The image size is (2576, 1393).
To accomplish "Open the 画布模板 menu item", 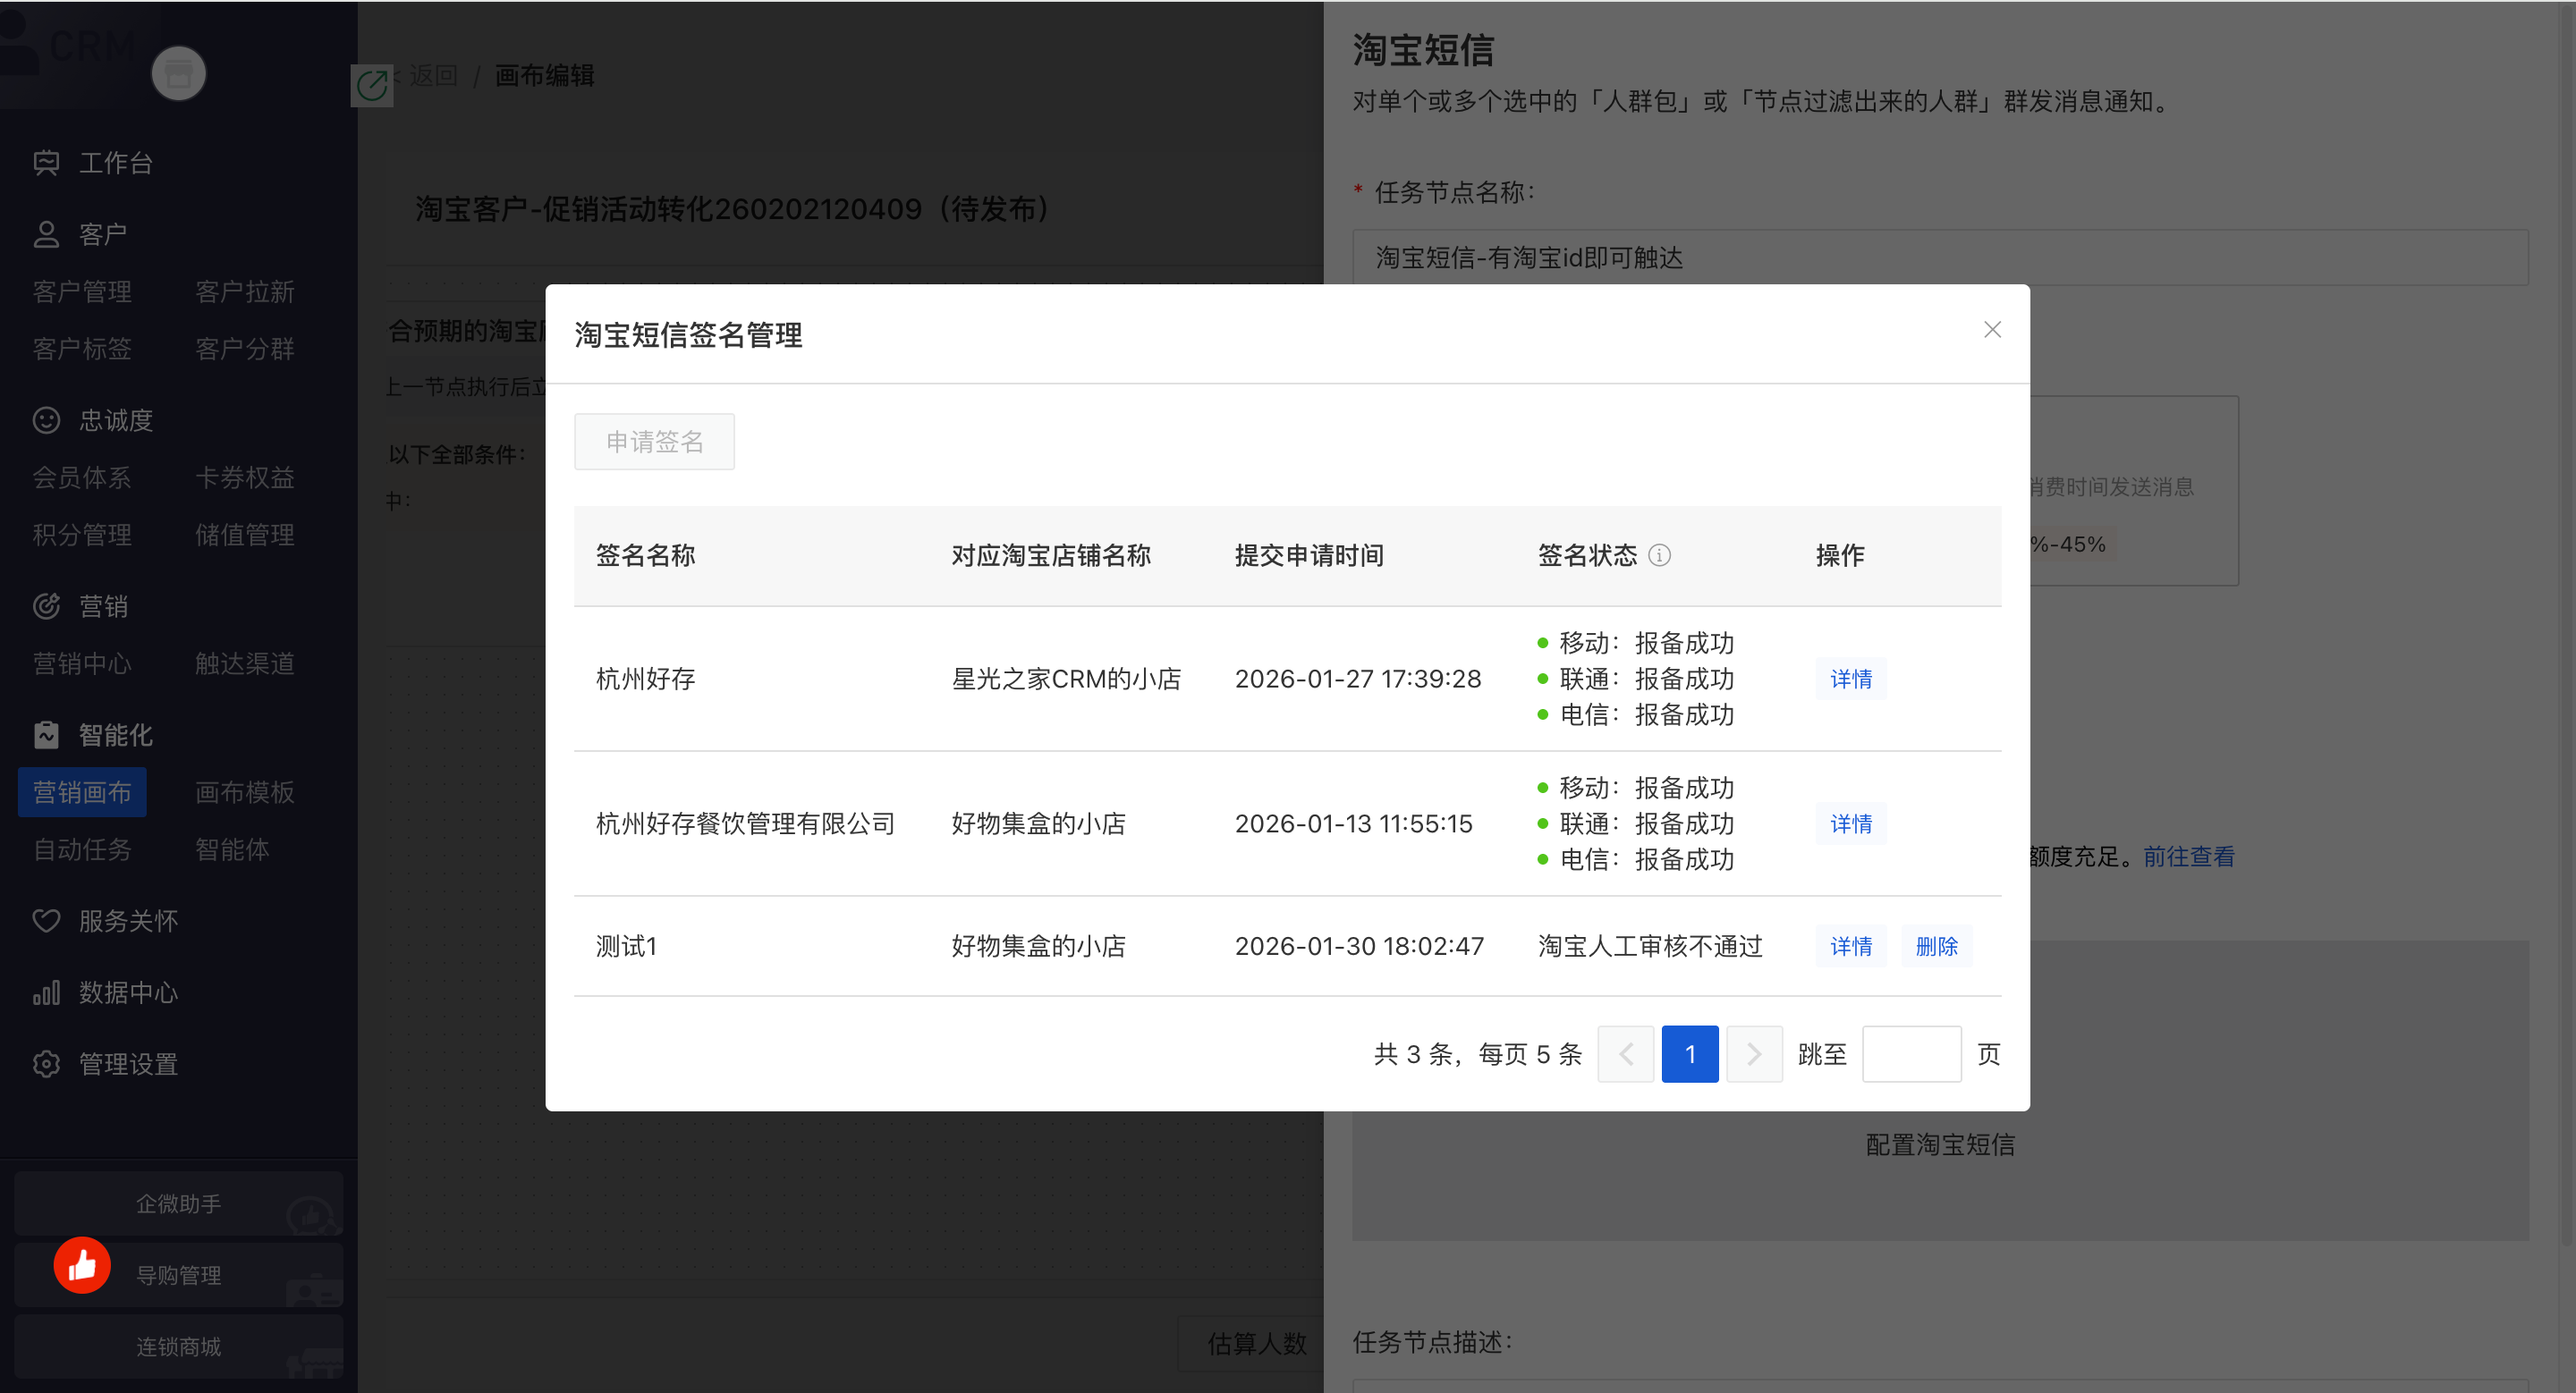I will tap(244, 792).
